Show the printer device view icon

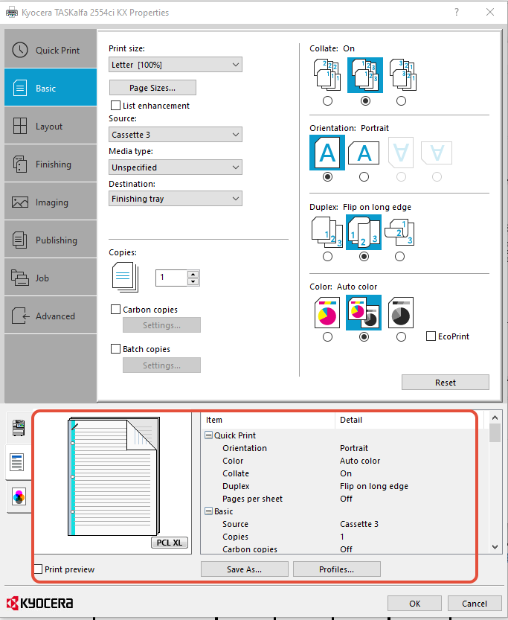click(x=19, y=428)
